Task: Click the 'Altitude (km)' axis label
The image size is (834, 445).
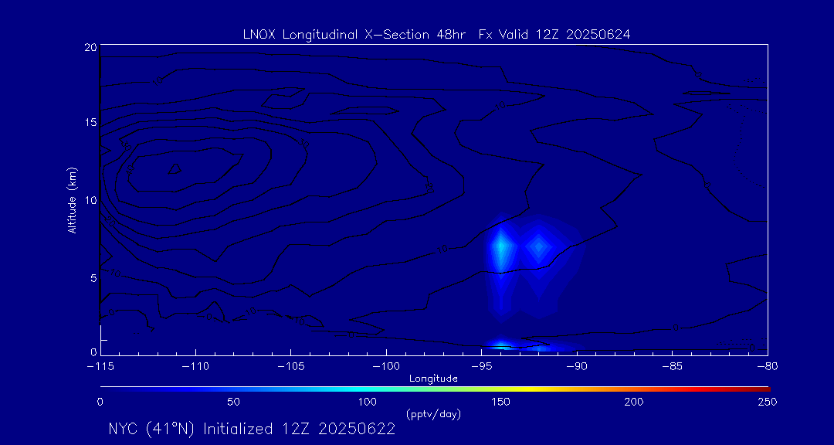Action: click(x=72, y=201)
